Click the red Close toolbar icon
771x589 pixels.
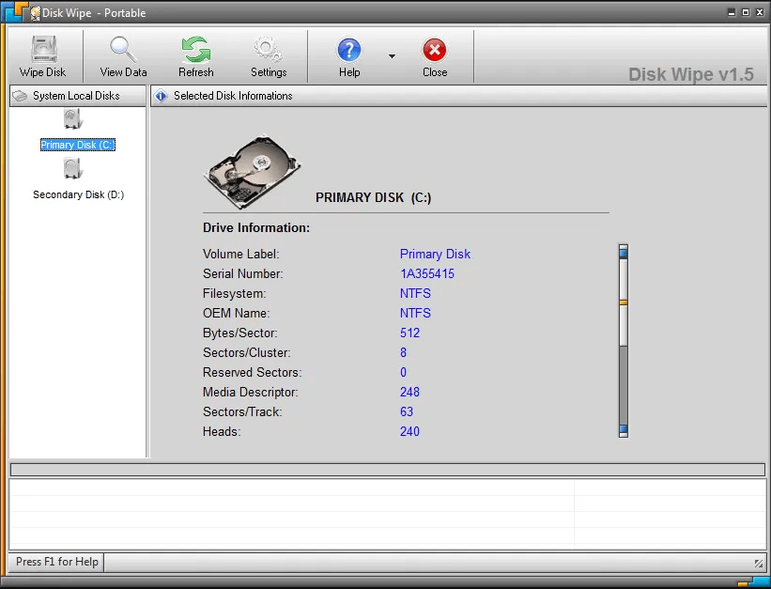[x=435, y=50]
